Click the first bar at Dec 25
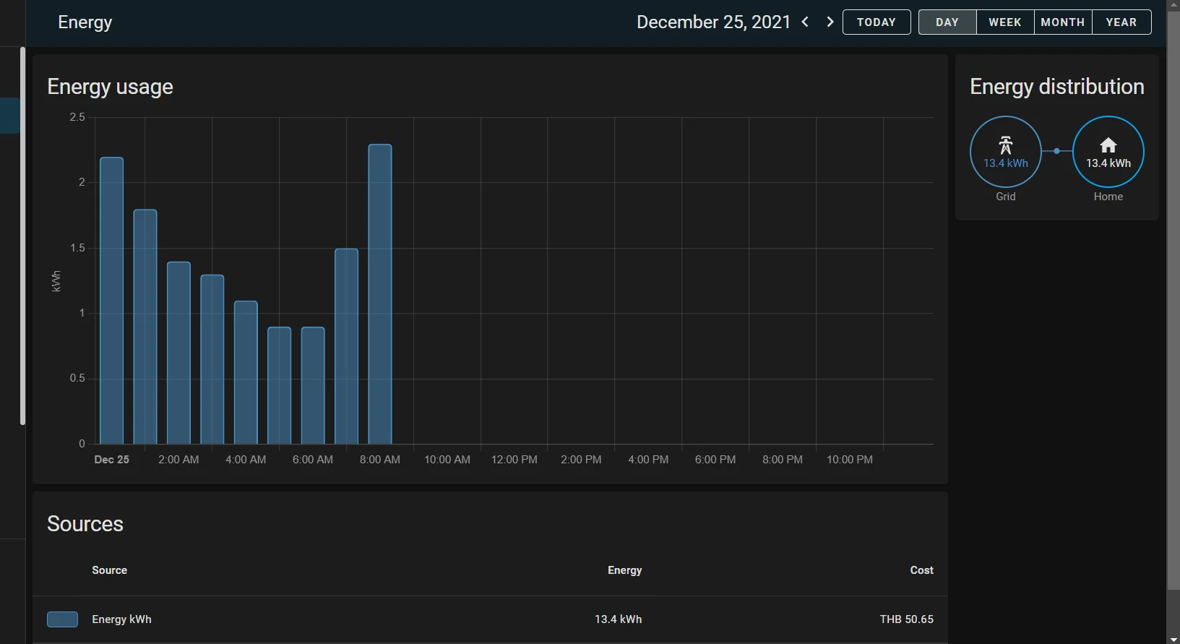The height and width of the screenshot is (644, 1180). tap(112, 301)
